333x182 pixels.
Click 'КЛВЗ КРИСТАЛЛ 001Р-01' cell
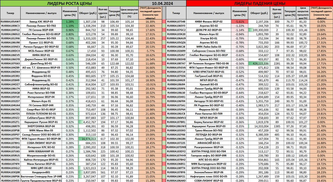click(209, 72)
